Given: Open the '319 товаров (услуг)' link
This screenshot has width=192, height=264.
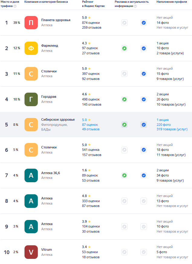Looking at the screenshot, I should point(172,129).
